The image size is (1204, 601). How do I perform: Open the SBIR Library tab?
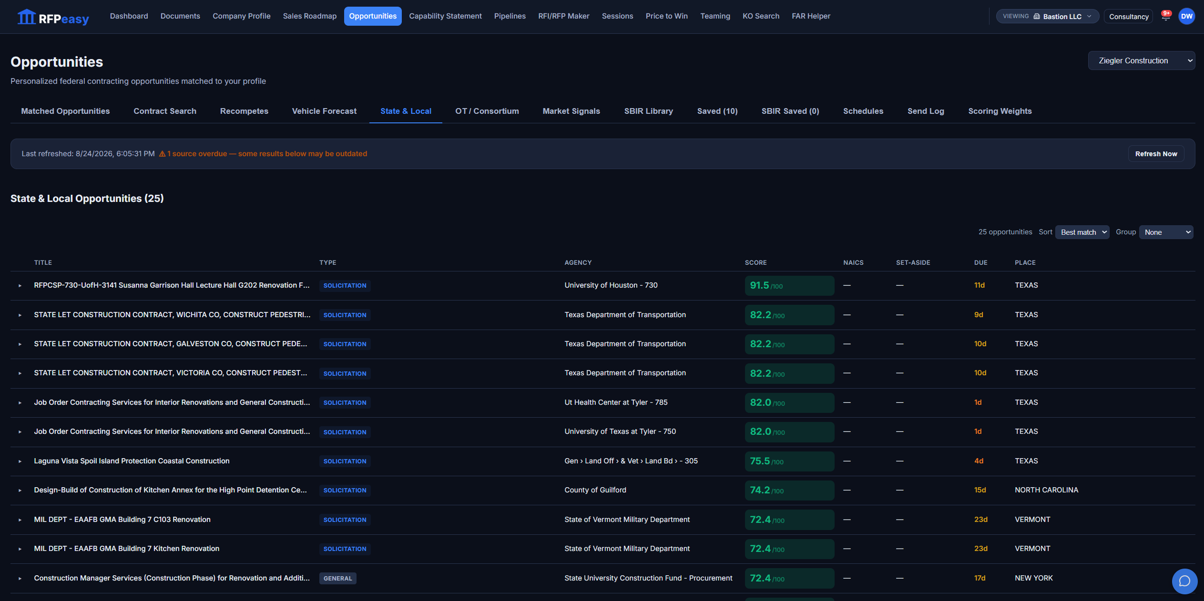[649, 111]
